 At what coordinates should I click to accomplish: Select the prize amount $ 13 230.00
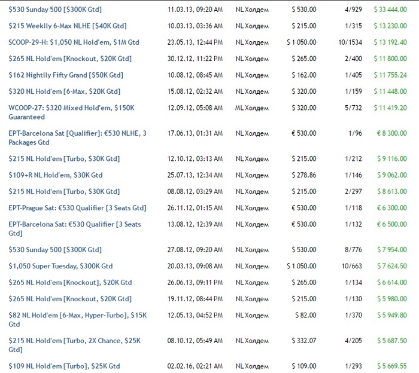(x=390, y=26)
